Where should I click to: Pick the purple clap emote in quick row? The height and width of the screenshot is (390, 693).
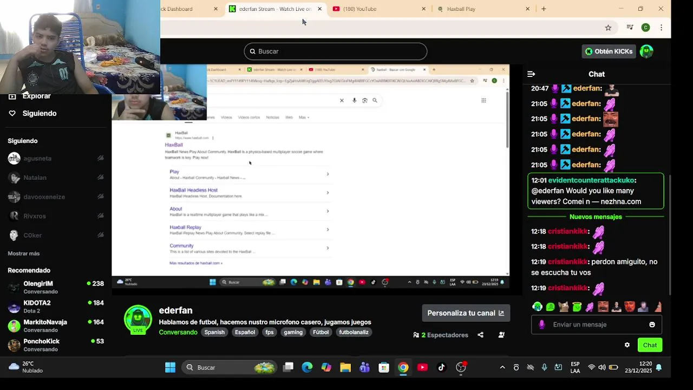tap(590, 307)
